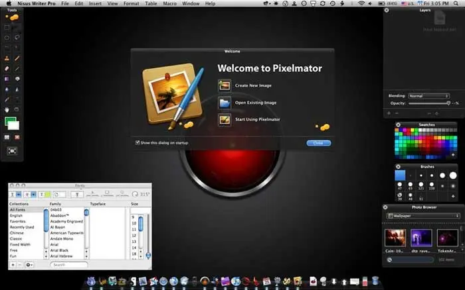This screenshot has height=290, width=465.
Task: Open the Table menu
Action: tap(151, 3)
